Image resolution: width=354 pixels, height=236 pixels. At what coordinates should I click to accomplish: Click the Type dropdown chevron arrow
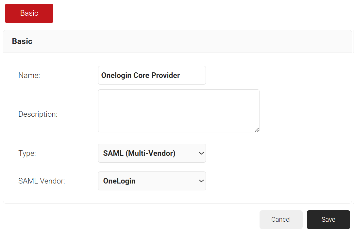[x=201, y=153]
